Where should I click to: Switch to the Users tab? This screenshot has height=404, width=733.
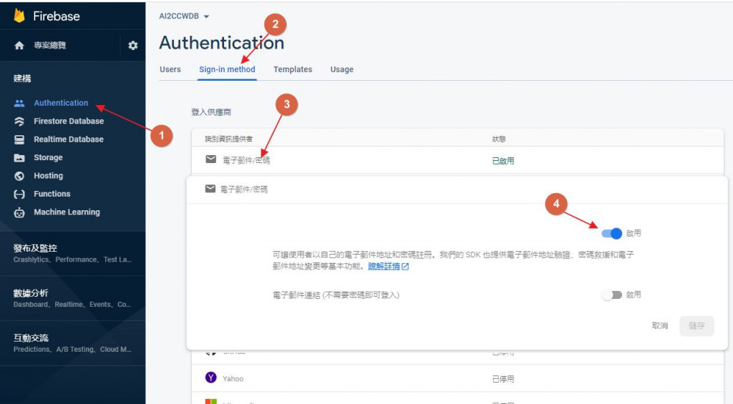170,69
